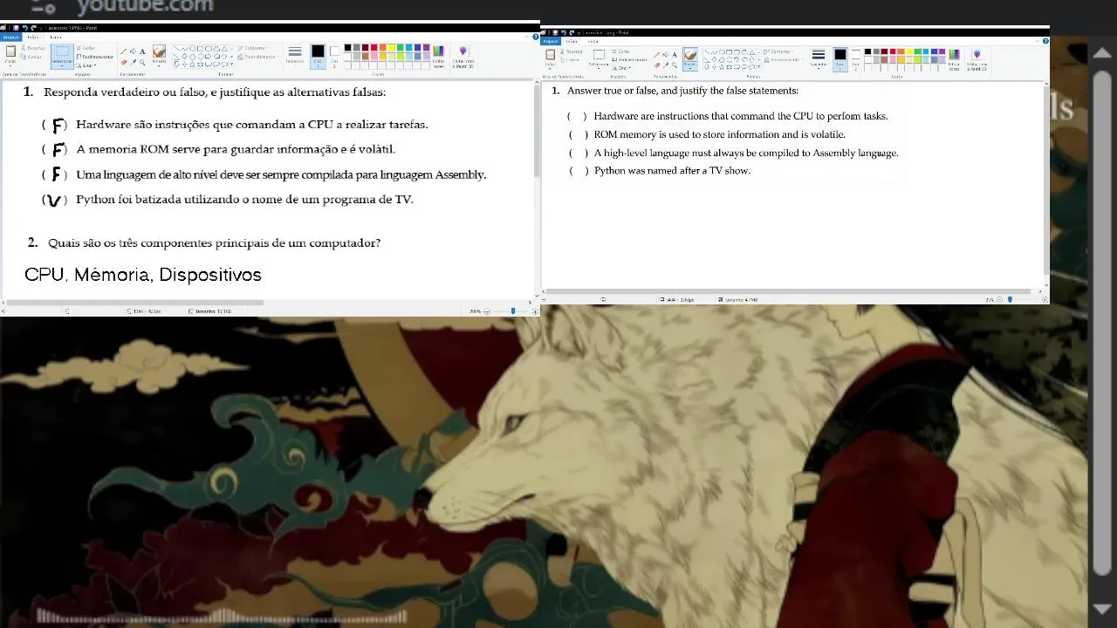1117x628 pixels.
Task: Click Pincéis brush icon in left Paint window
Action: point(159,53)
